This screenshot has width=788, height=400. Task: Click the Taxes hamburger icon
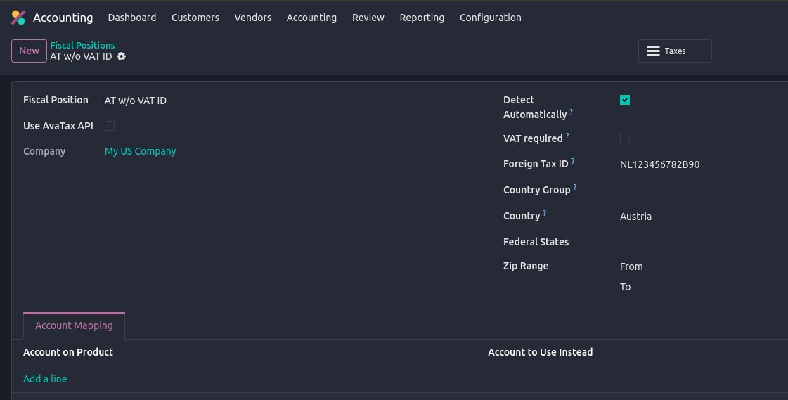click(653, 51)
